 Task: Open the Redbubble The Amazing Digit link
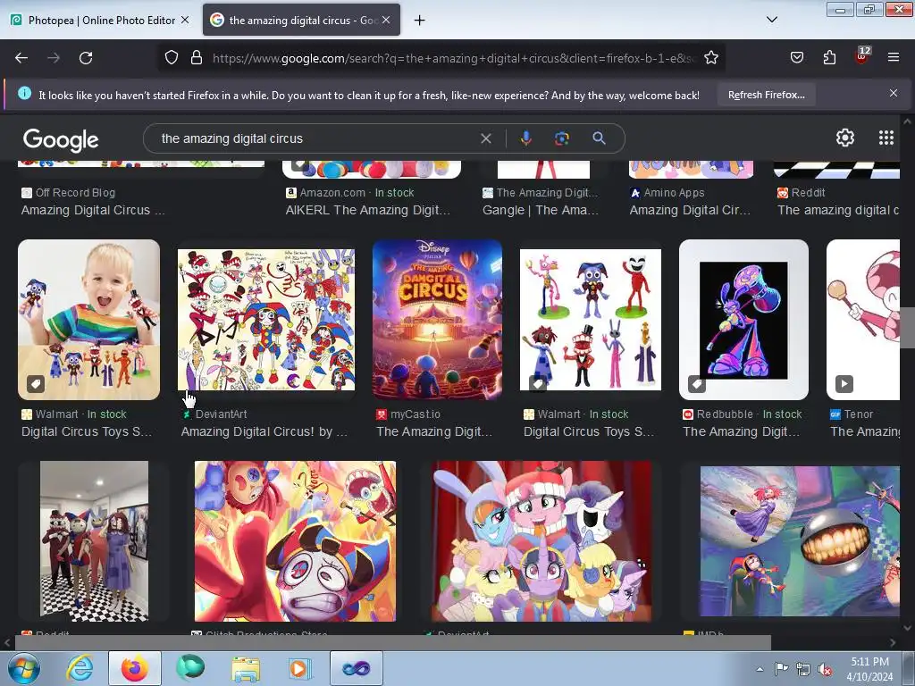pos(741,431)
